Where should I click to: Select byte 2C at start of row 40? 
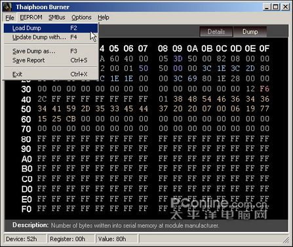click(x=42, y=99)
